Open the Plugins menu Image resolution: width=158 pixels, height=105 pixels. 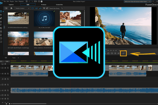(12, 1)
